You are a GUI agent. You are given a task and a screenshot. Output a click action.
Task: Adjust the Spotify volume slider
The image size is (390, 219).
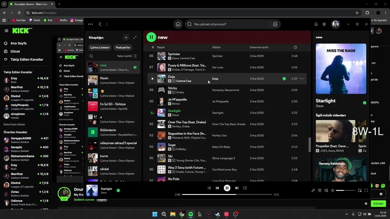point(345,190)
